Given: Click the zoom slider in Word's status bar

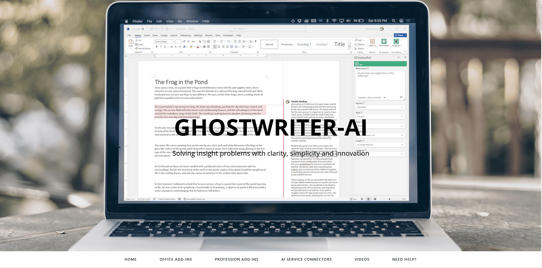Looking at the screenshot, I should pyautogui.click(x=389, y=199).
